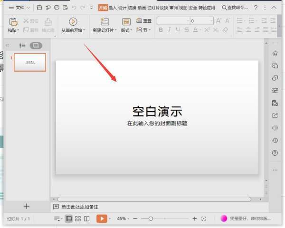285x228 pixels.
Task: Switch to slide sorter view
Action: [x=78, y=218]
